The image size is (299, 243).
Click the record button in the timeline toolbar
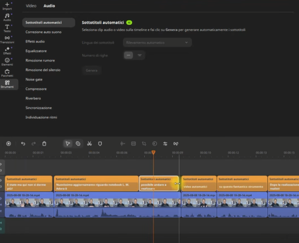8,144
